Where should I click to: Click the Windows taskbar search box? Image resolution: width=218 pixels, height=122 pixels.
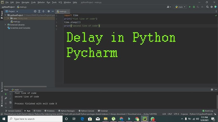point(35,119)
